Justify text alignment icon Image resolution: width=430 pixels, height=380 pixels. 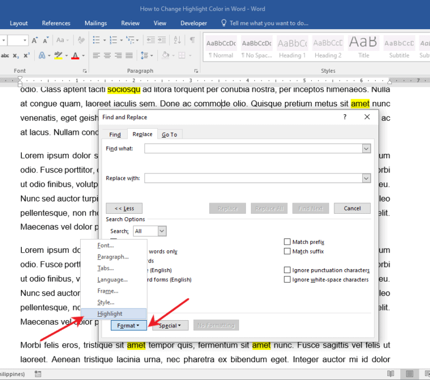[129, 55]
